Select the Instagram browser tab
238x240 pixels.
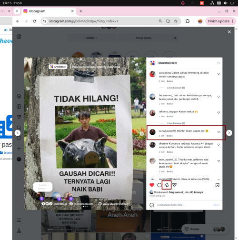[x=49, y=11]
